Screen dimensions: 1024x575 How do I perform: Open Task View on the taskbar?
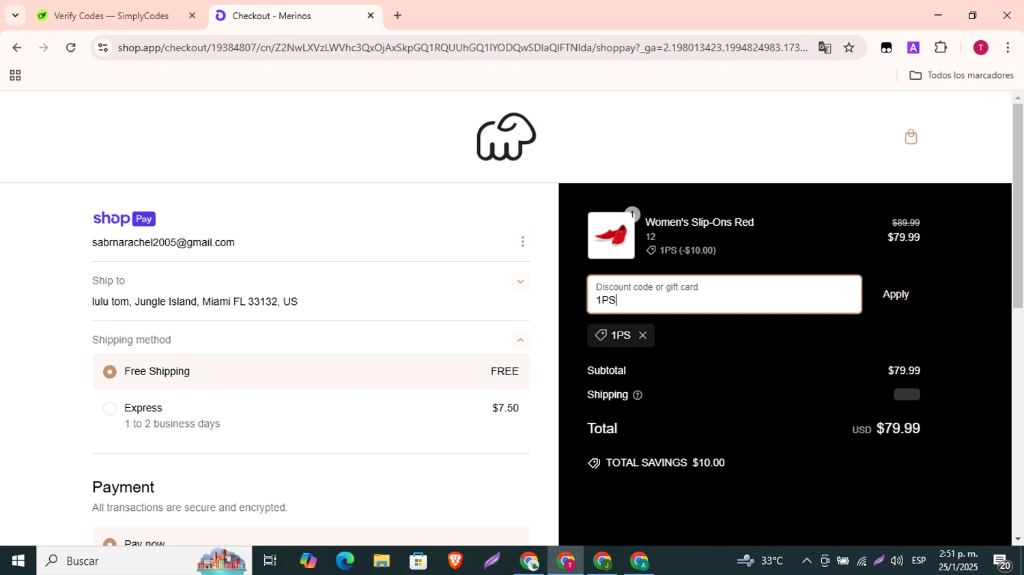270,561
